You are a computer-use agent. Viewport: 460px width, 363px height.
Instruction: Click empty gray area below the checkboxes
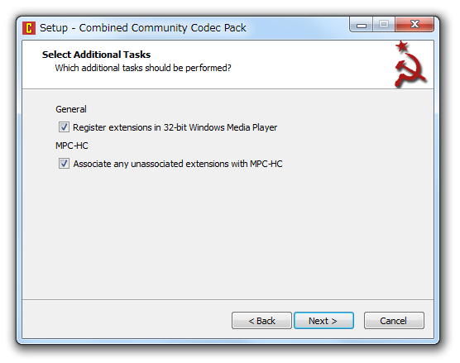pyautogui.click(x=228, y=235)
